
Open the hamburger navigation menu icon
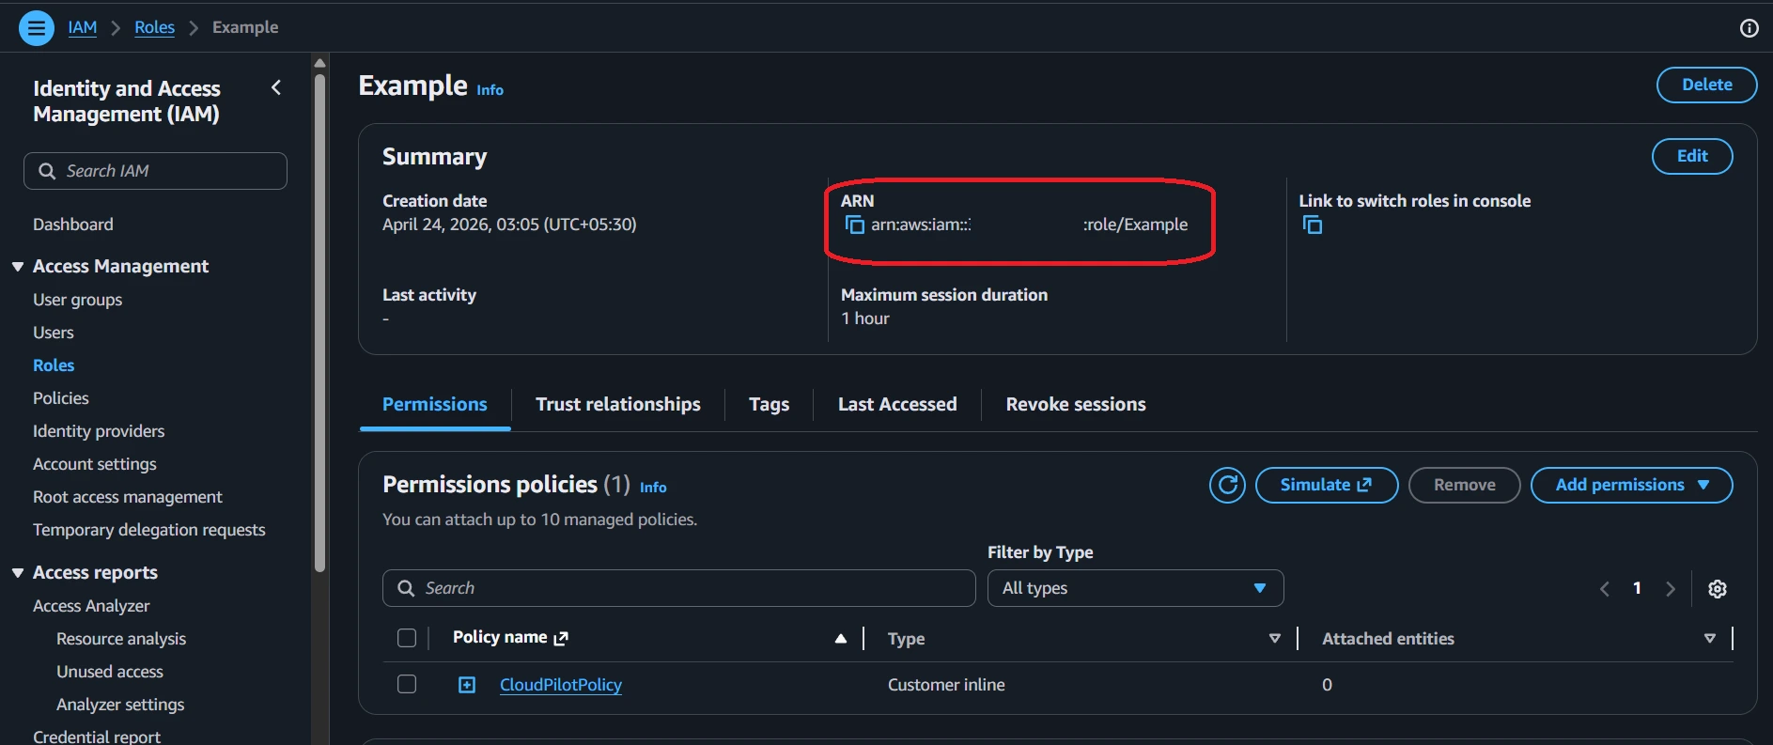pos(36,28)
